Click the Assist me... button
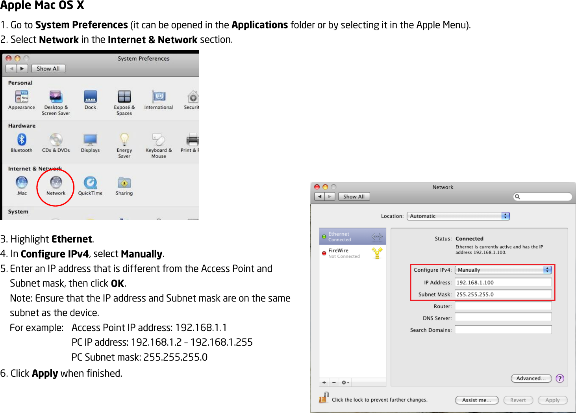Viewport: 576px width, 413px height. point(477,400)
